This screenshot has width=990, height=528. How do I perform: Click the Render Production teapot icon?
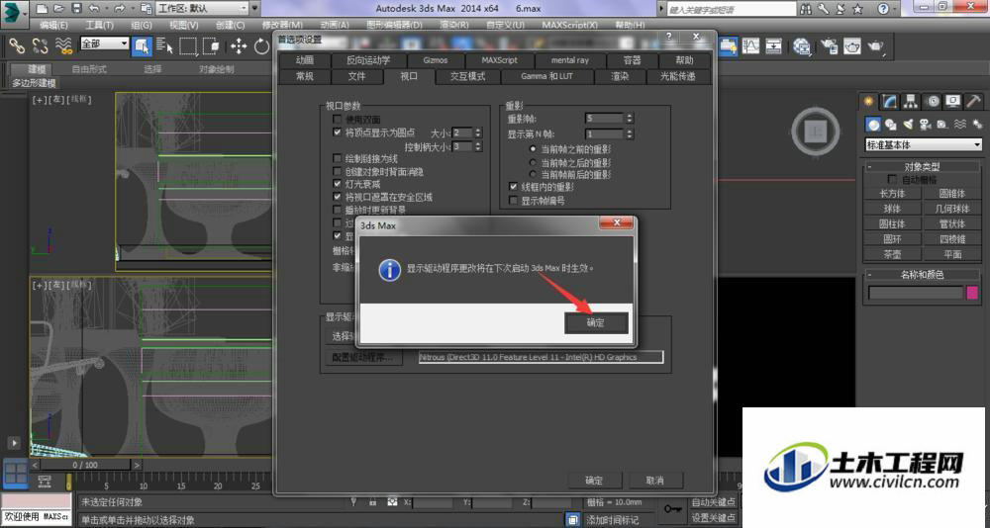point(876,46)
